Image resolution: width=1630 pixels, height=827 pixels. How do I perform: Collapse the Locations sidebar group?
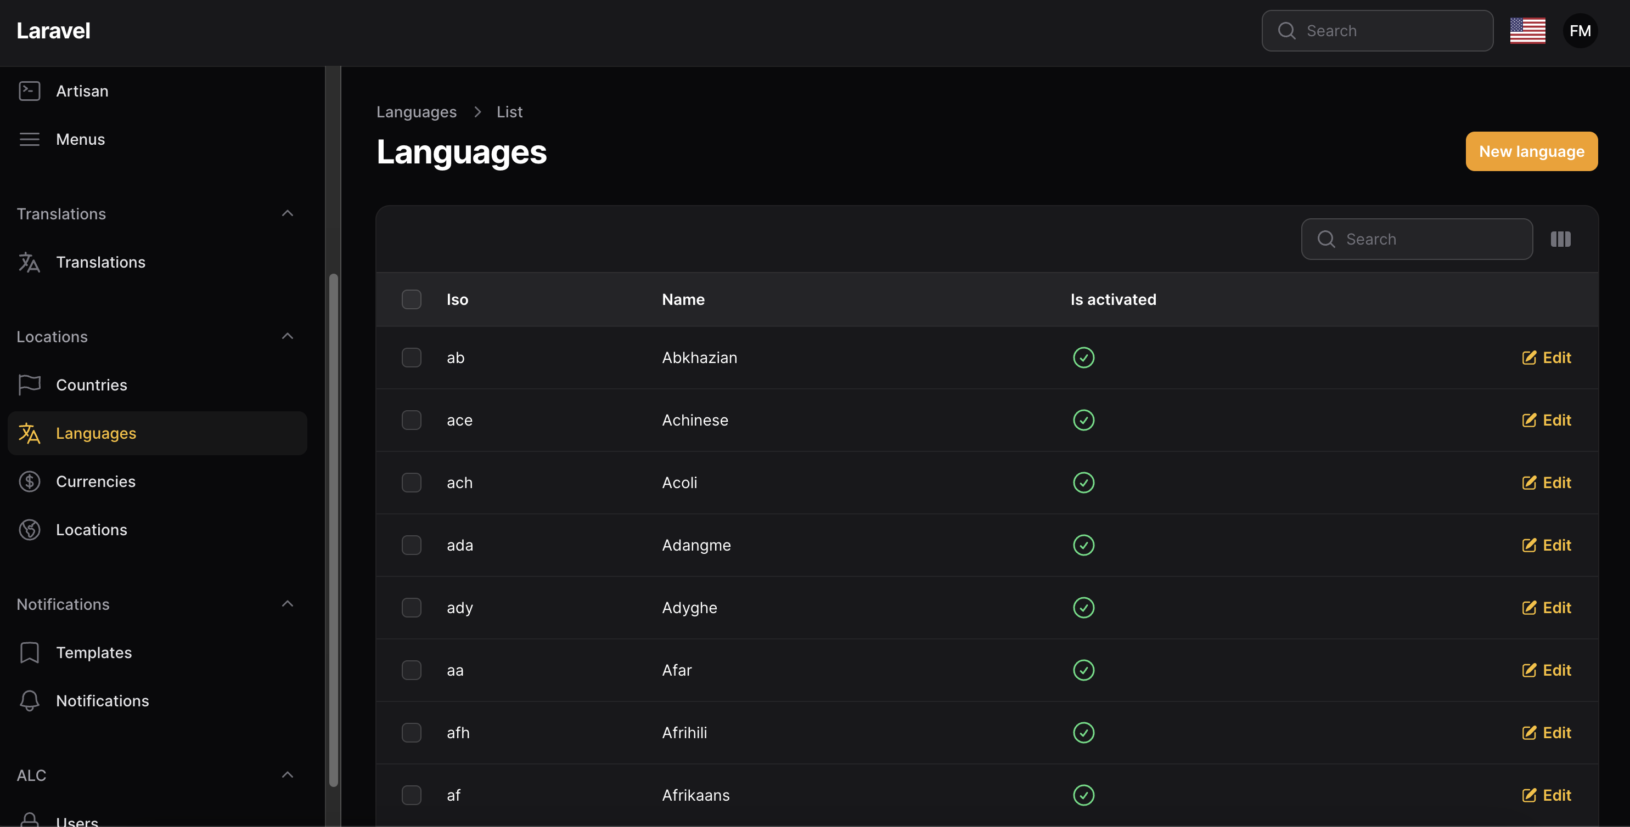coord(287,336)
